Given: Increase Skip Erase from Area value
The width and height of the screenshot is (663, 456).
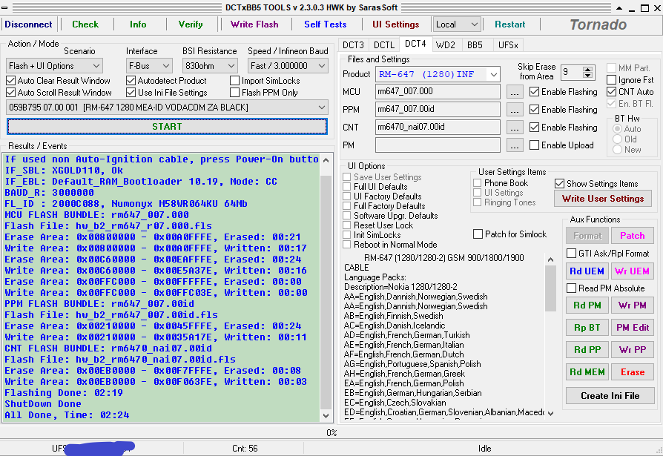Looking at the screenshot, I should (x=587, y=69).
